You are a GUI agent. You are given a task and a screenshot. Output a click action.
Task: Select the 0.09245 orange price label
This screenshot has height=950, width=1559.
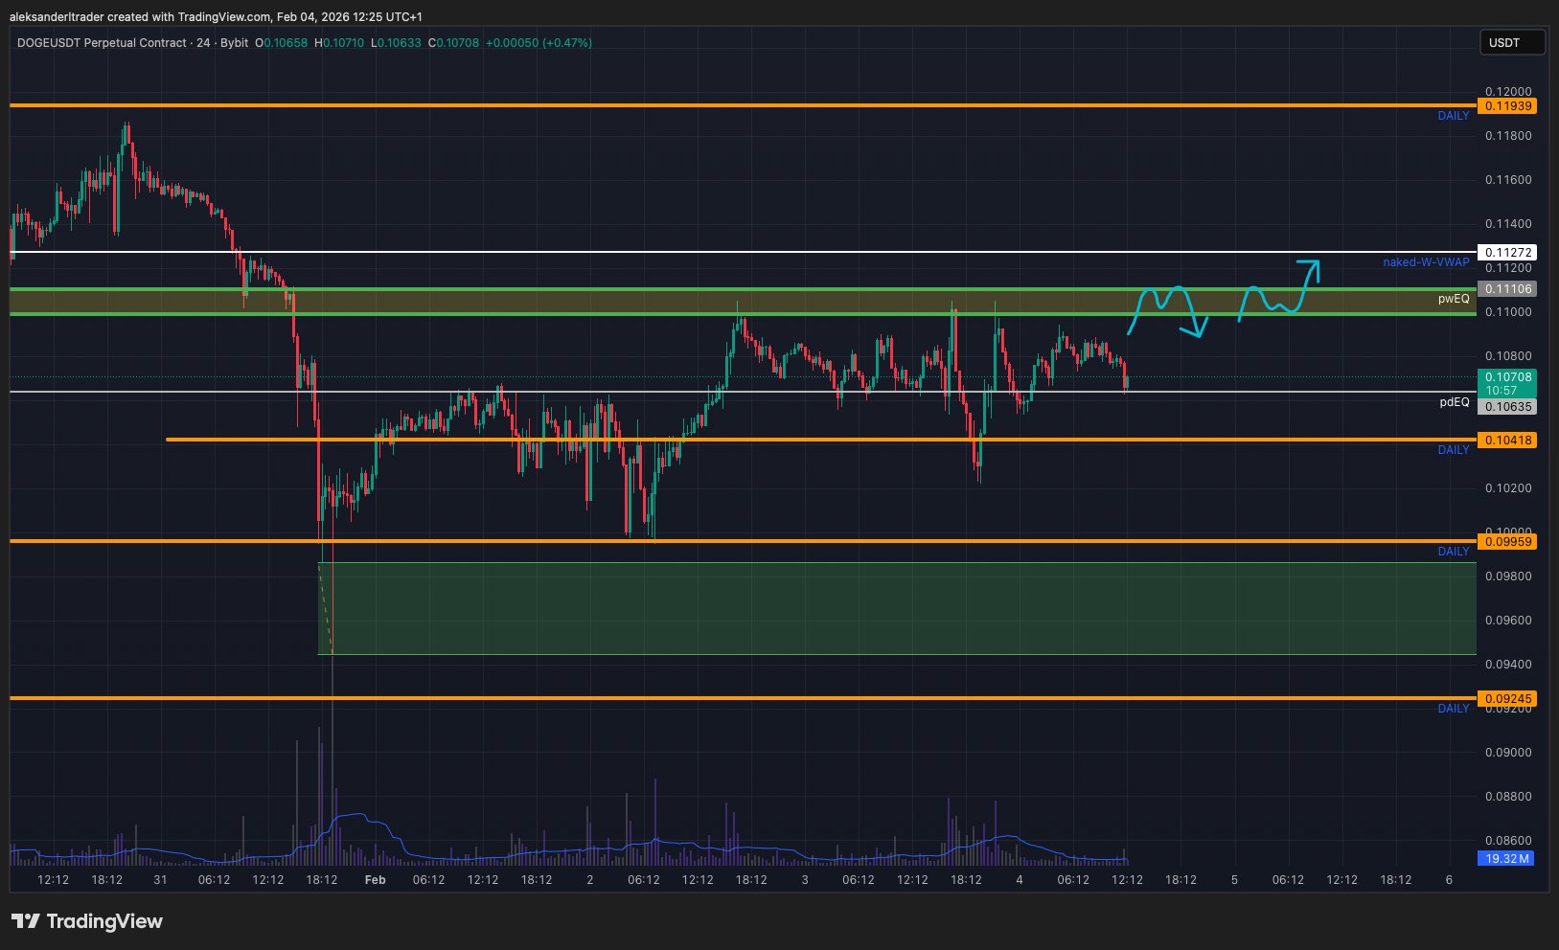pyautogui.click(x=1507, y=699)
